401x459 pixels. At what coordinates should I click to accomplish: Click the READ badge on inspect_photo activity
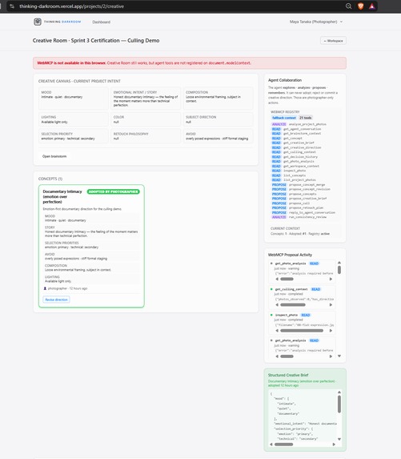306,315
